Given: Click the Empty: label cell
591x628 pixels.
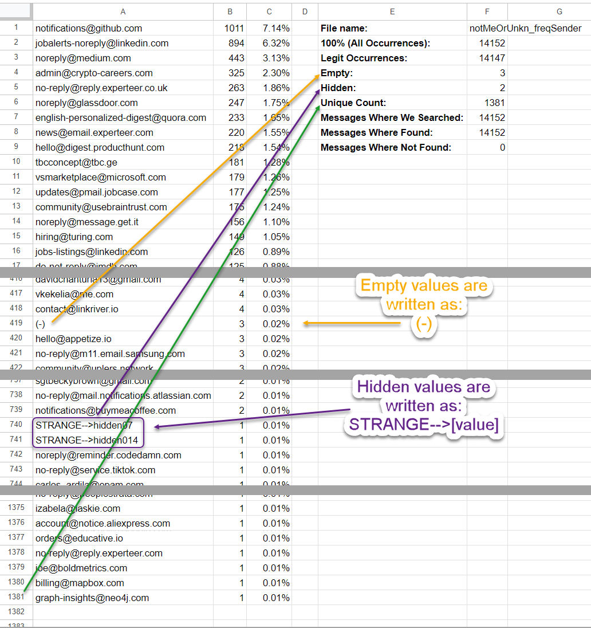Looking at the screenshot, I should [x=392, y=73].
